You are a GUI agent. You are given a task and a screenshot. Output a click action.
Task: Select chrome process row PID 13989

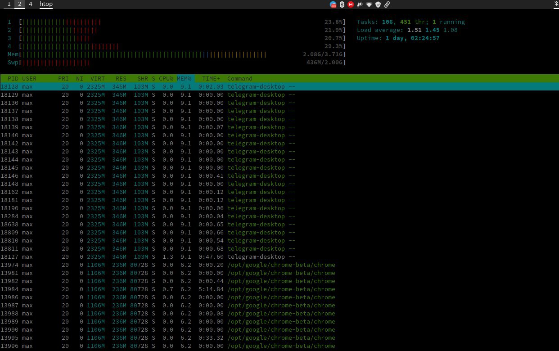coord(279,321)
